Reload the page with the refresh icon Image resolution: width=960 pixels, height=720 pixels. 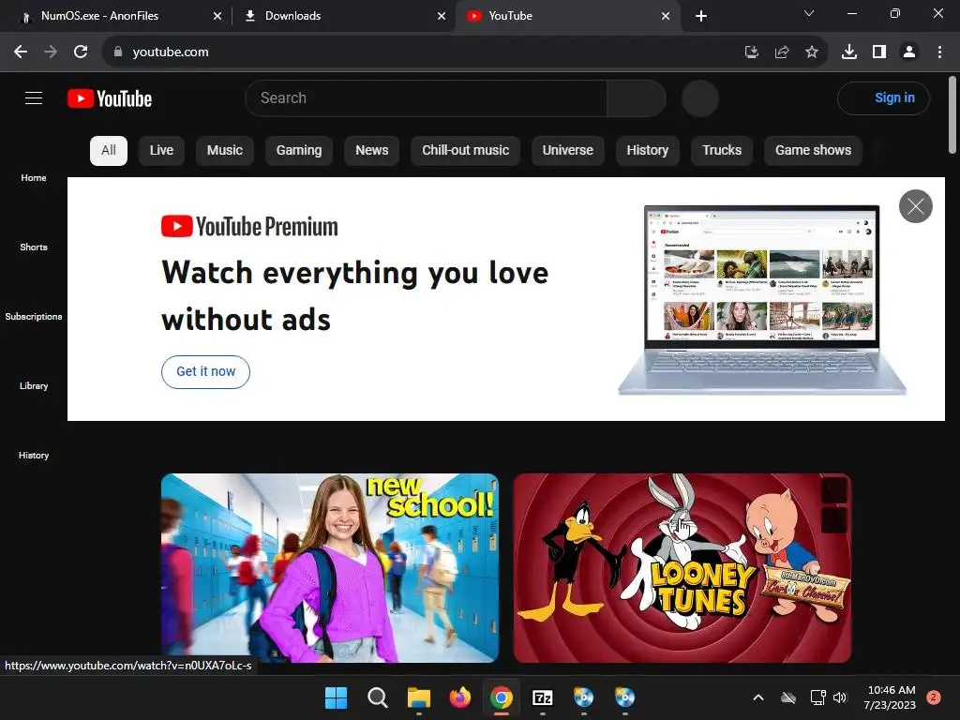pyautogui.click(x=81, y=52)
